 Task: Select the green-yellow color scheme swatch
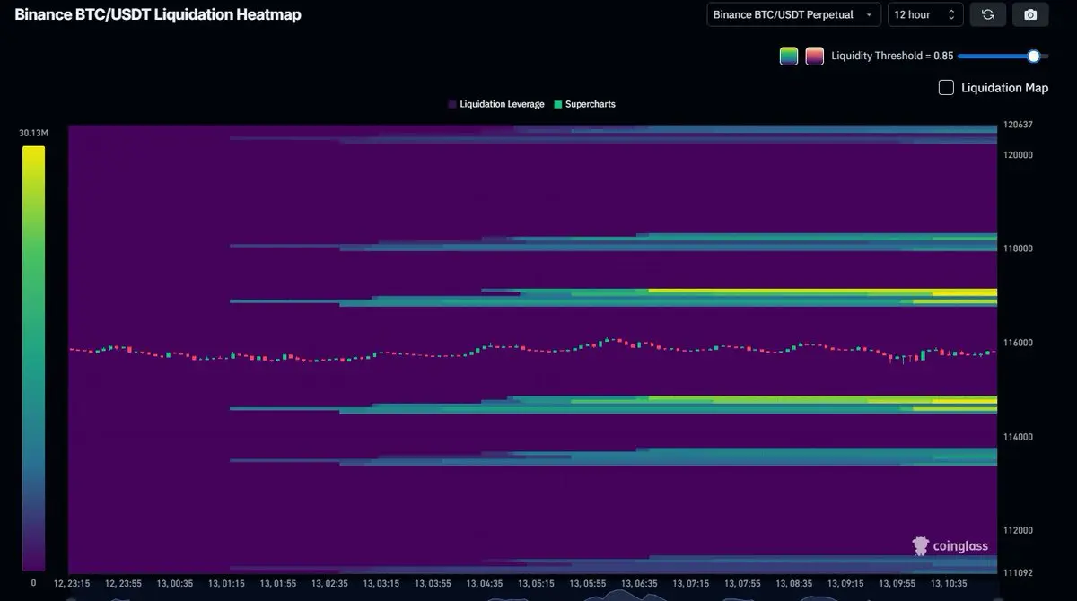789,56
